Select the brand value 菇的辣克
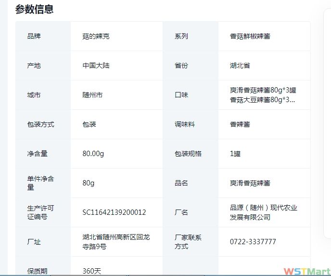 (x=96, y=36)
